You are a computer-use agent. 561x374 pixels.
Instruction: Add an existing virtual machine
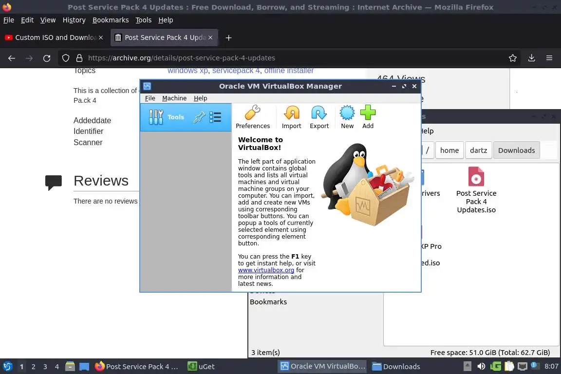point(368,117)
